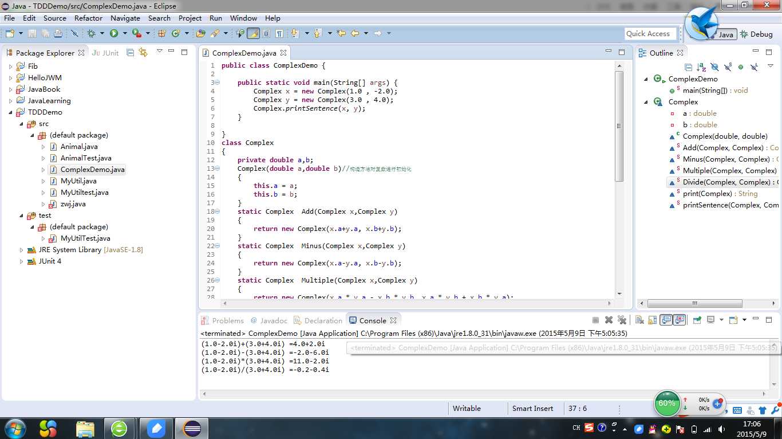
Task: Open the Run button dropdown arrow
Action: 124,33
